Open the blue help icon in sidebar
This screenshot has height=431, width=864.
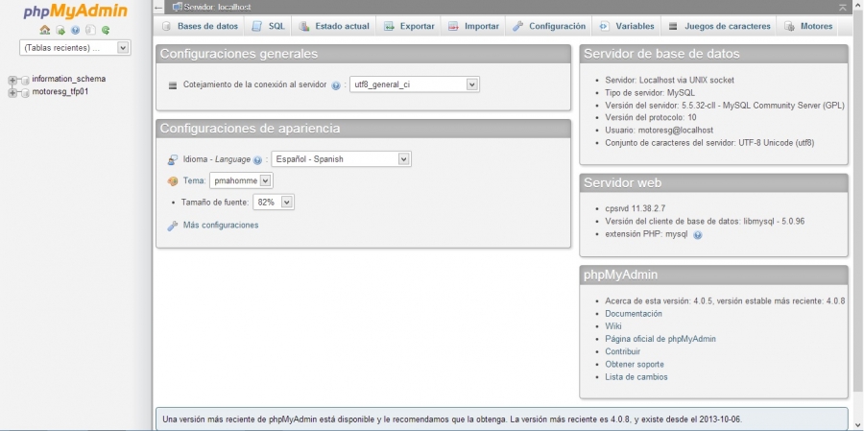coord(76,31)
